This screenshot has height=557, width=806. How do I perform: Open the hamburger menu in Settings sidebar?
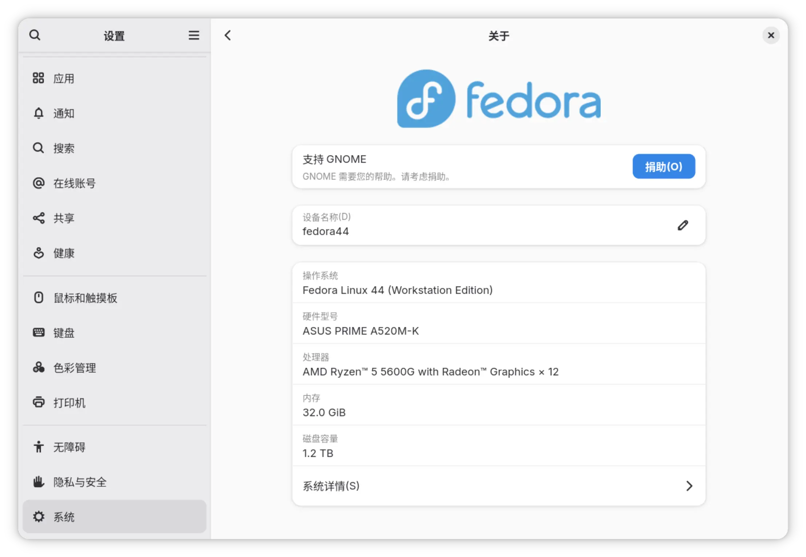coord(194,35)
